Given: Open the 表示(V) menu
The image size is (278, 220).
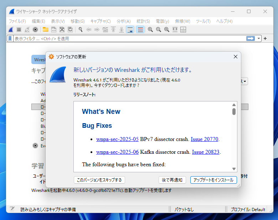Looking at the screenshot, I should pyautogui.click(x=58, y=21).
